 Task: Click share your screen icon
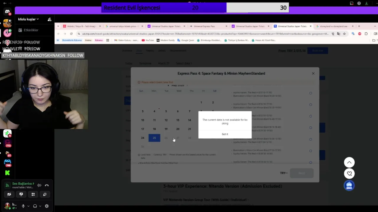[x=21, y=194]
